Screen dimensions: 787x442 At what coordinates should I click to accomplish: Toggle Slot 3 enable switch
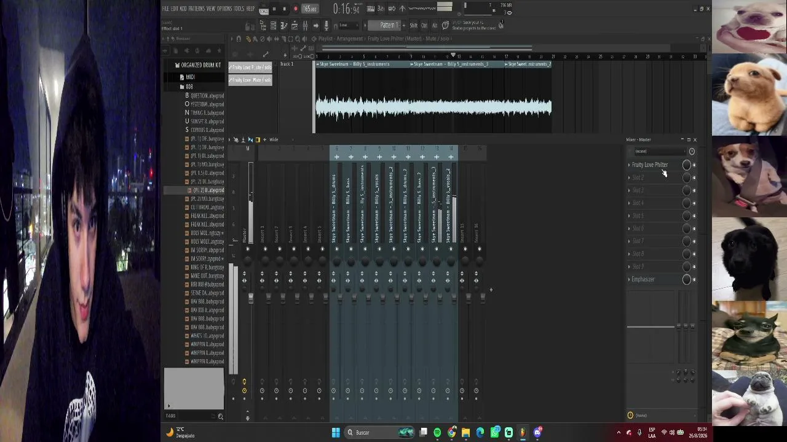coord(695,190)
